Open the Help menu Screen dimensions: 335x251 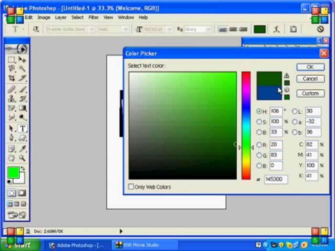[143, 17]
